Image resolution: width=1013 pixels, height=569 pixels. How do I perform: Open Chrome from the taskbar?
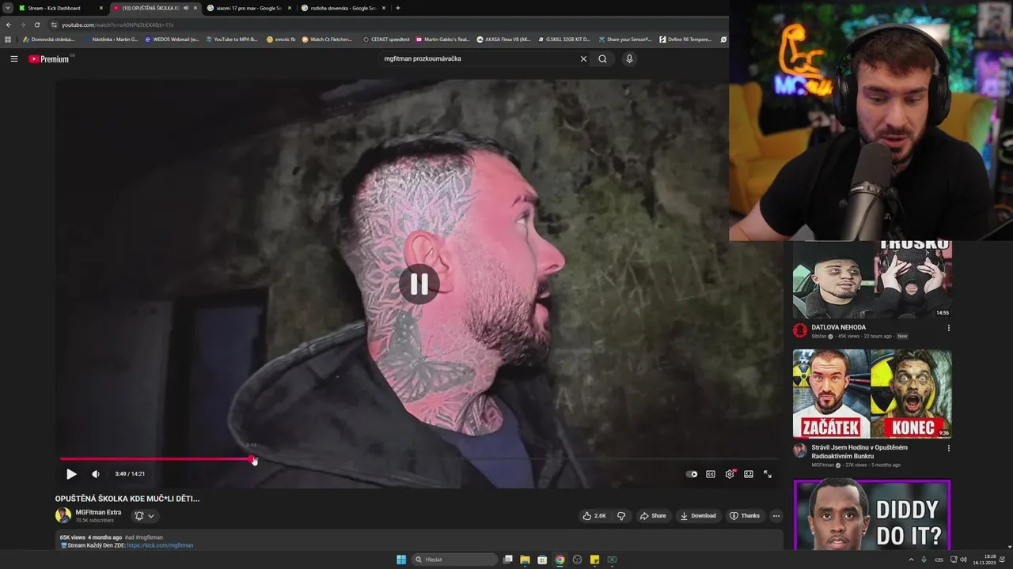[x=560, y=560]
